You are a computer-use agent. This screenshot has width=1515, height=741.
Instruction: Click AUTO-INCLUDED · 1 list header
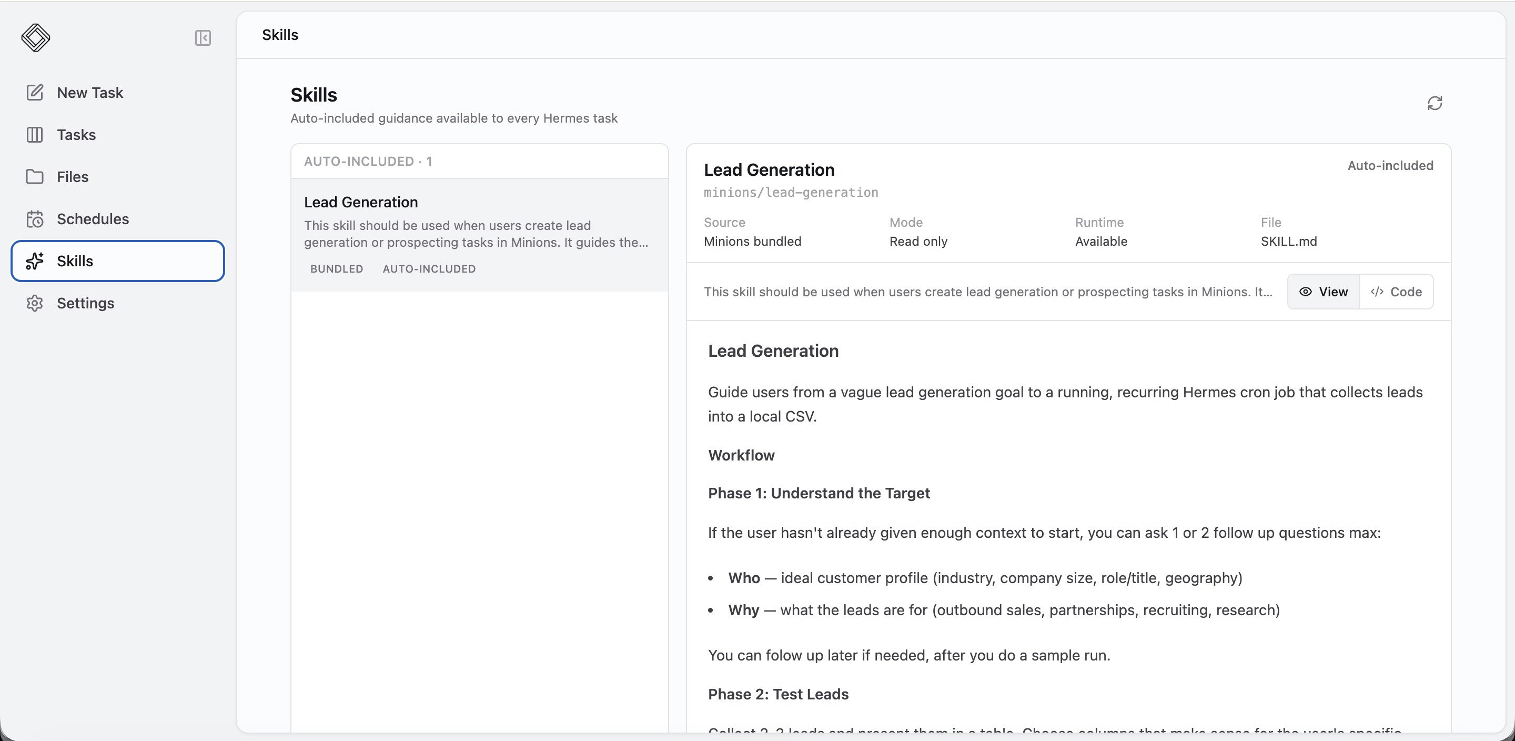click(368, 161)
